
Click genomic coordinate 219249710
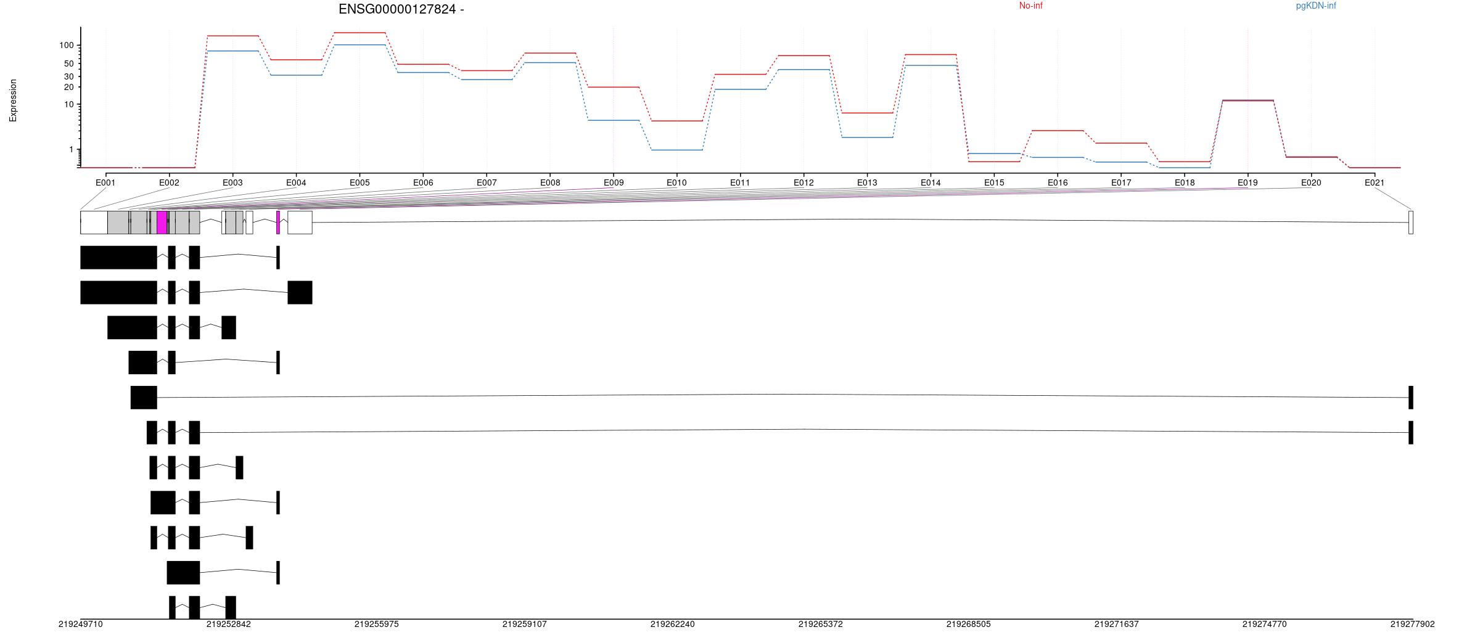81,625
